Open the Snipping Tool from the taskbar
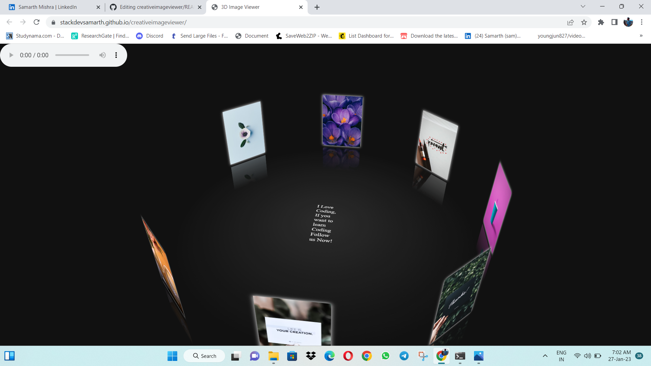Screen dimensions: 651x366 point(423,356)
